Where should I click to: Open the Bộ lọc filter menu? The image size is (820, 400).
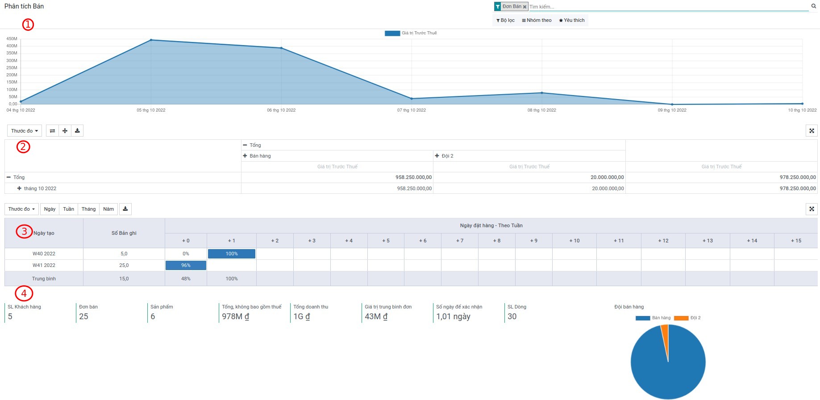505,20
